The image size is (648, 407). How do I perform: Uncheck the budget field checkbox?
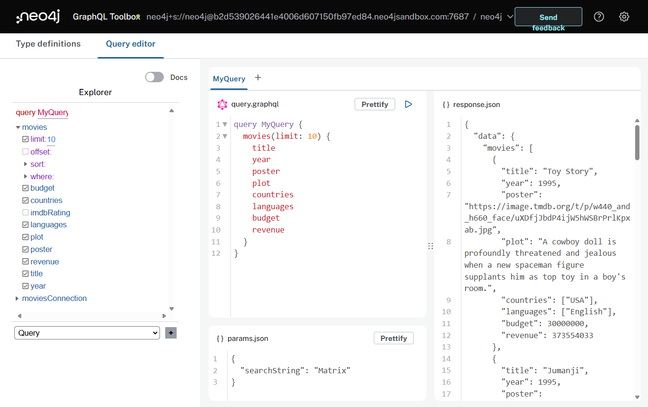(x=26, y=188)
